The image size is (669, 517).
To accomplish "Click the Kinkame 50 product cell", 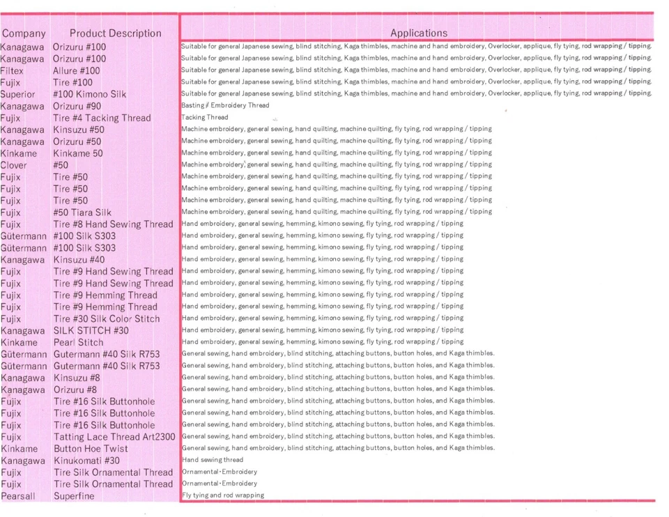I will (77, 153).
